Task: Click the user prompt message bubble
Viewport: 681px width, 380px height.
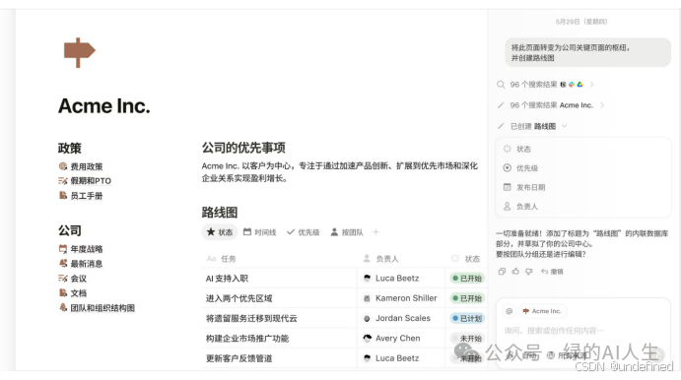Action: 588,52
